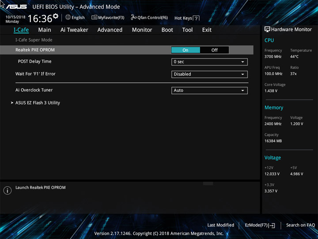318x239 pixels.
Task: Click the POST Delay Time label
Action: [x=35, y=62]
